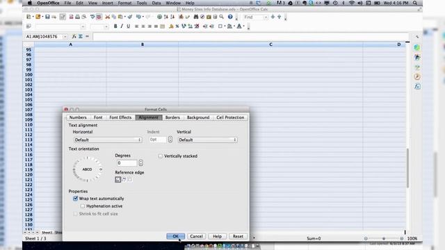Image resolution: width=445 pixels, height=250 pixels.
Task: Select second Reference edge option button
Action: [124, 179]
